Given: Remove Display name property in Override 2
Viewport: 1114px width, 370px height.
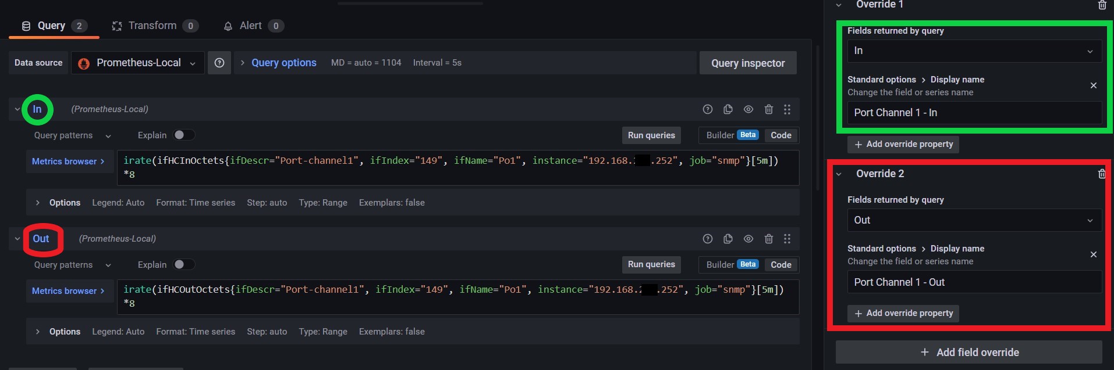Looking at the screenshot, I should click(1094, 254).
